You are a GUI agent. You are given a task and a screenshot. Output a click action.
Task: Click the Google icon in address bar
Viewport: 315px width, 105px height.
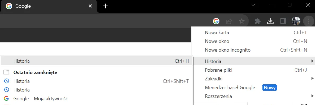coord(216,21)
